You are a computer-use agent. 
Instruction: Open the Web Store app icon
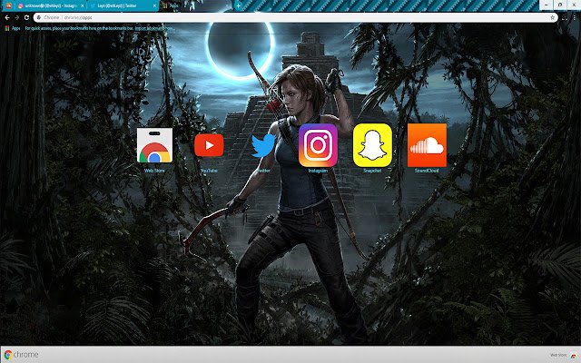tap(154, 145)
